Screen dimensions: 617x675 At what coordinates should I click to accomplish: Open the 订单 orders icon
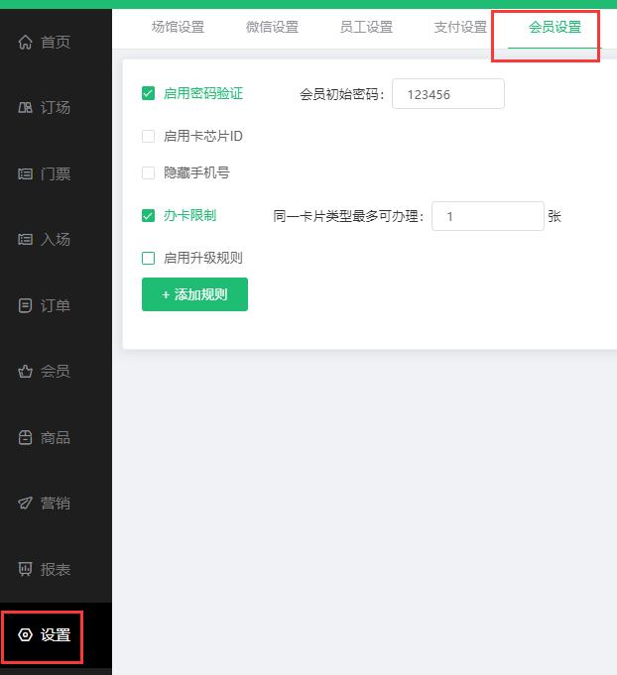[x=25, y=305]
